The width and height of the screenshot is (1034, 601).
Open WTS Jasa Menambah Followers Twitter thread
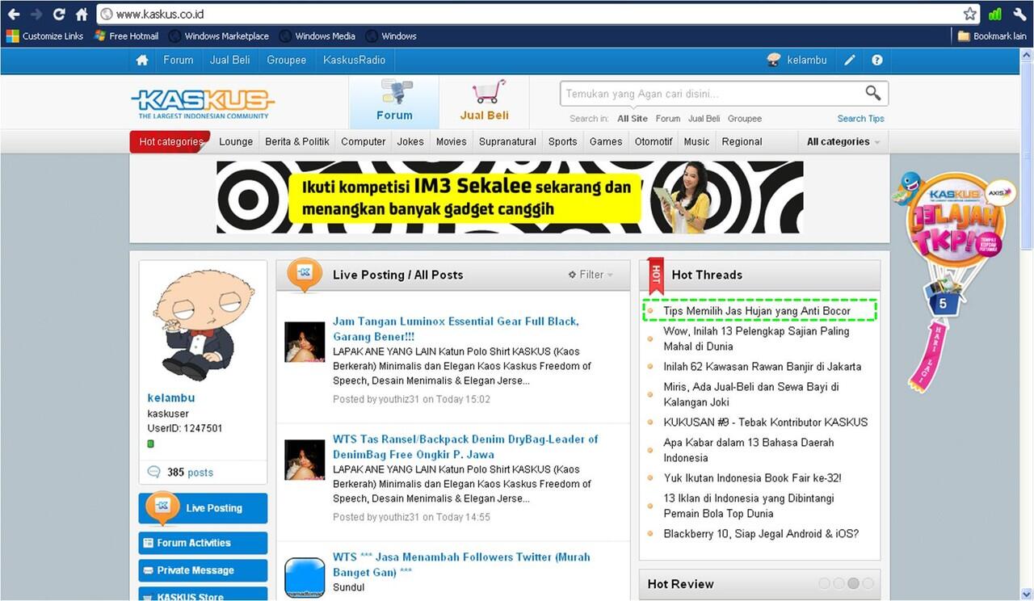coord(461,565)
